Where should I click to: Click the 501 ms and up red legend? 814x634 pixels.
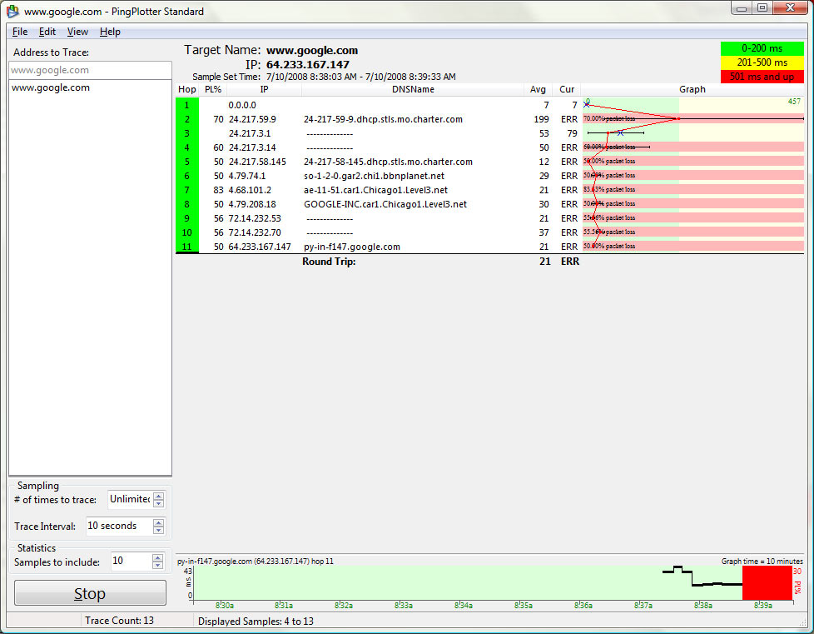[762, 76]
